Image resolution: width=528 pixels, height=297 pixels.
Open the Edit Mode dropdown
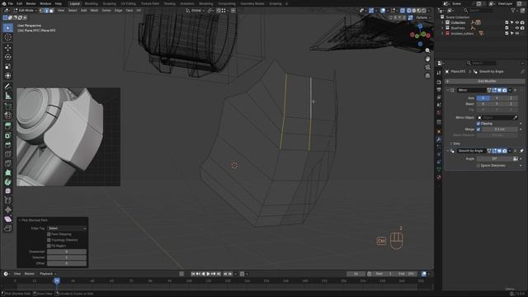pyautogui.click(x=26, y=11)
